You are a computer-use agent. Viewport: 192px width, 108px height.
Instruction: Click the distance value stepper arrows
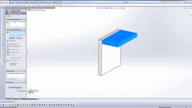point(24,55)
